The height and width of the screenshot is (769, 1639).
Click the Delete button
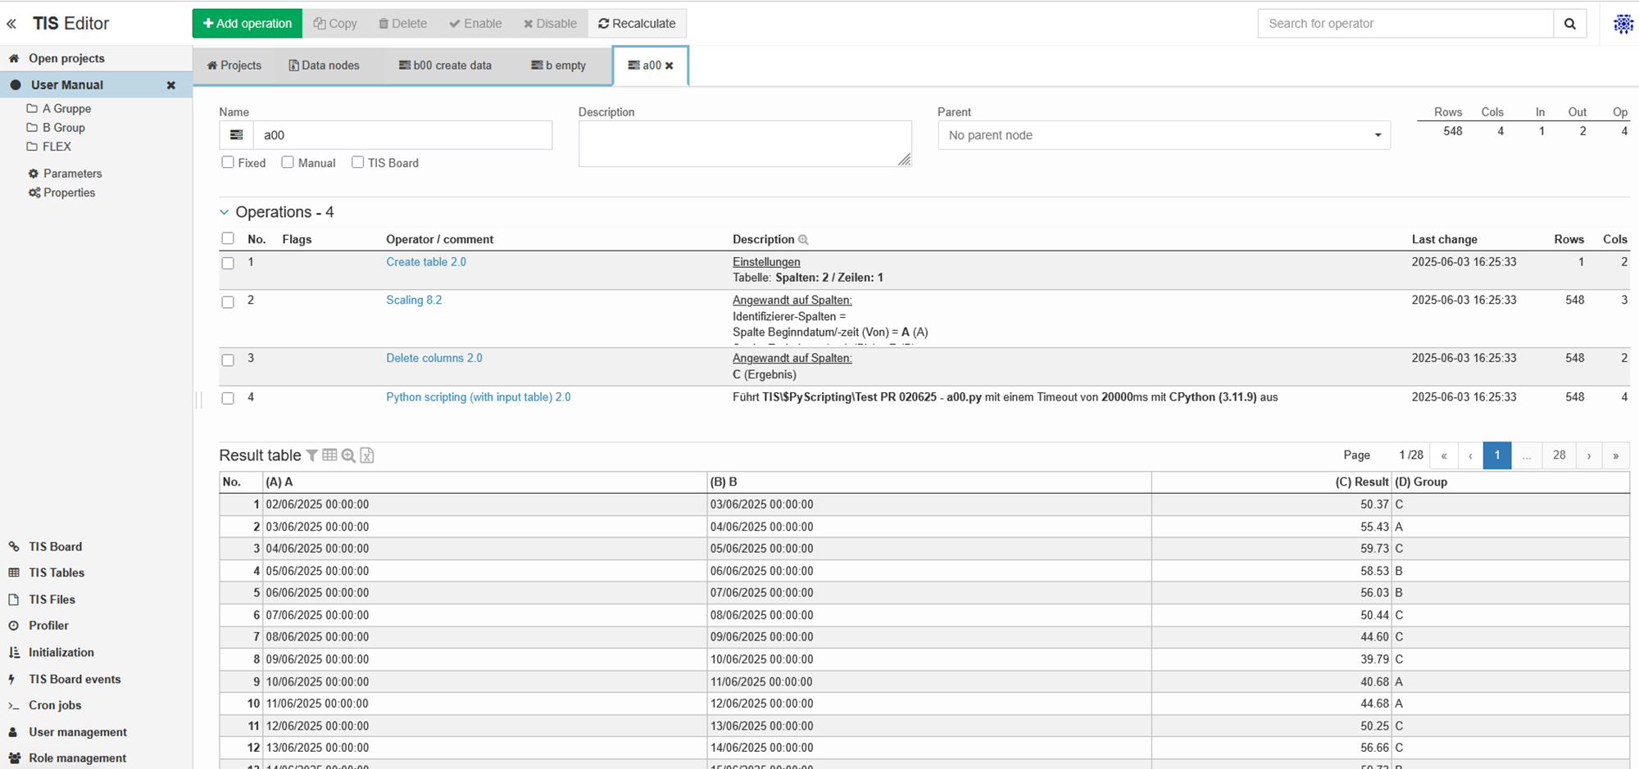pos(402,24)
